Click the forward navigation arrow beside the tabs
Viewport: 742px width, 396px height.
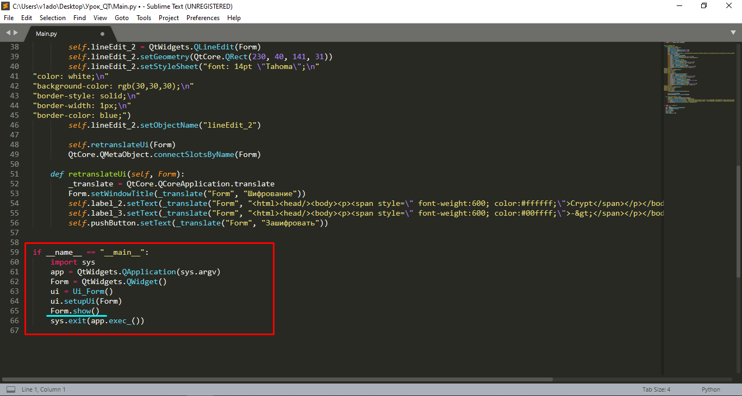(15, 33)
